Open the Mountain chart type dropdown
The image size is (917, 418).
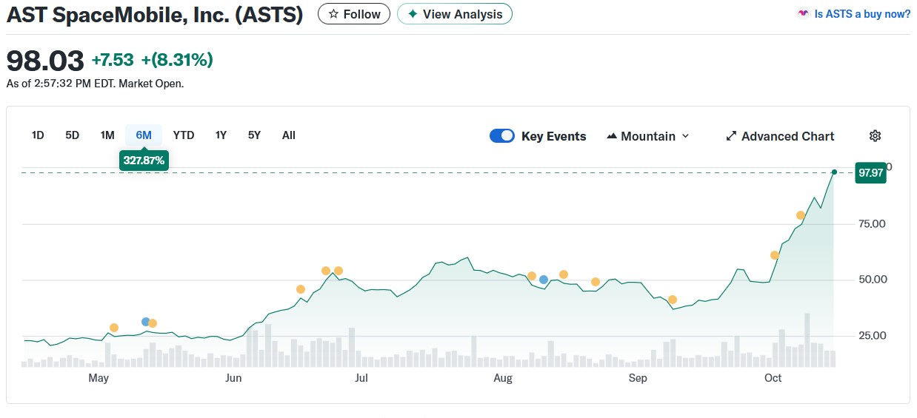tap(648, 136)
